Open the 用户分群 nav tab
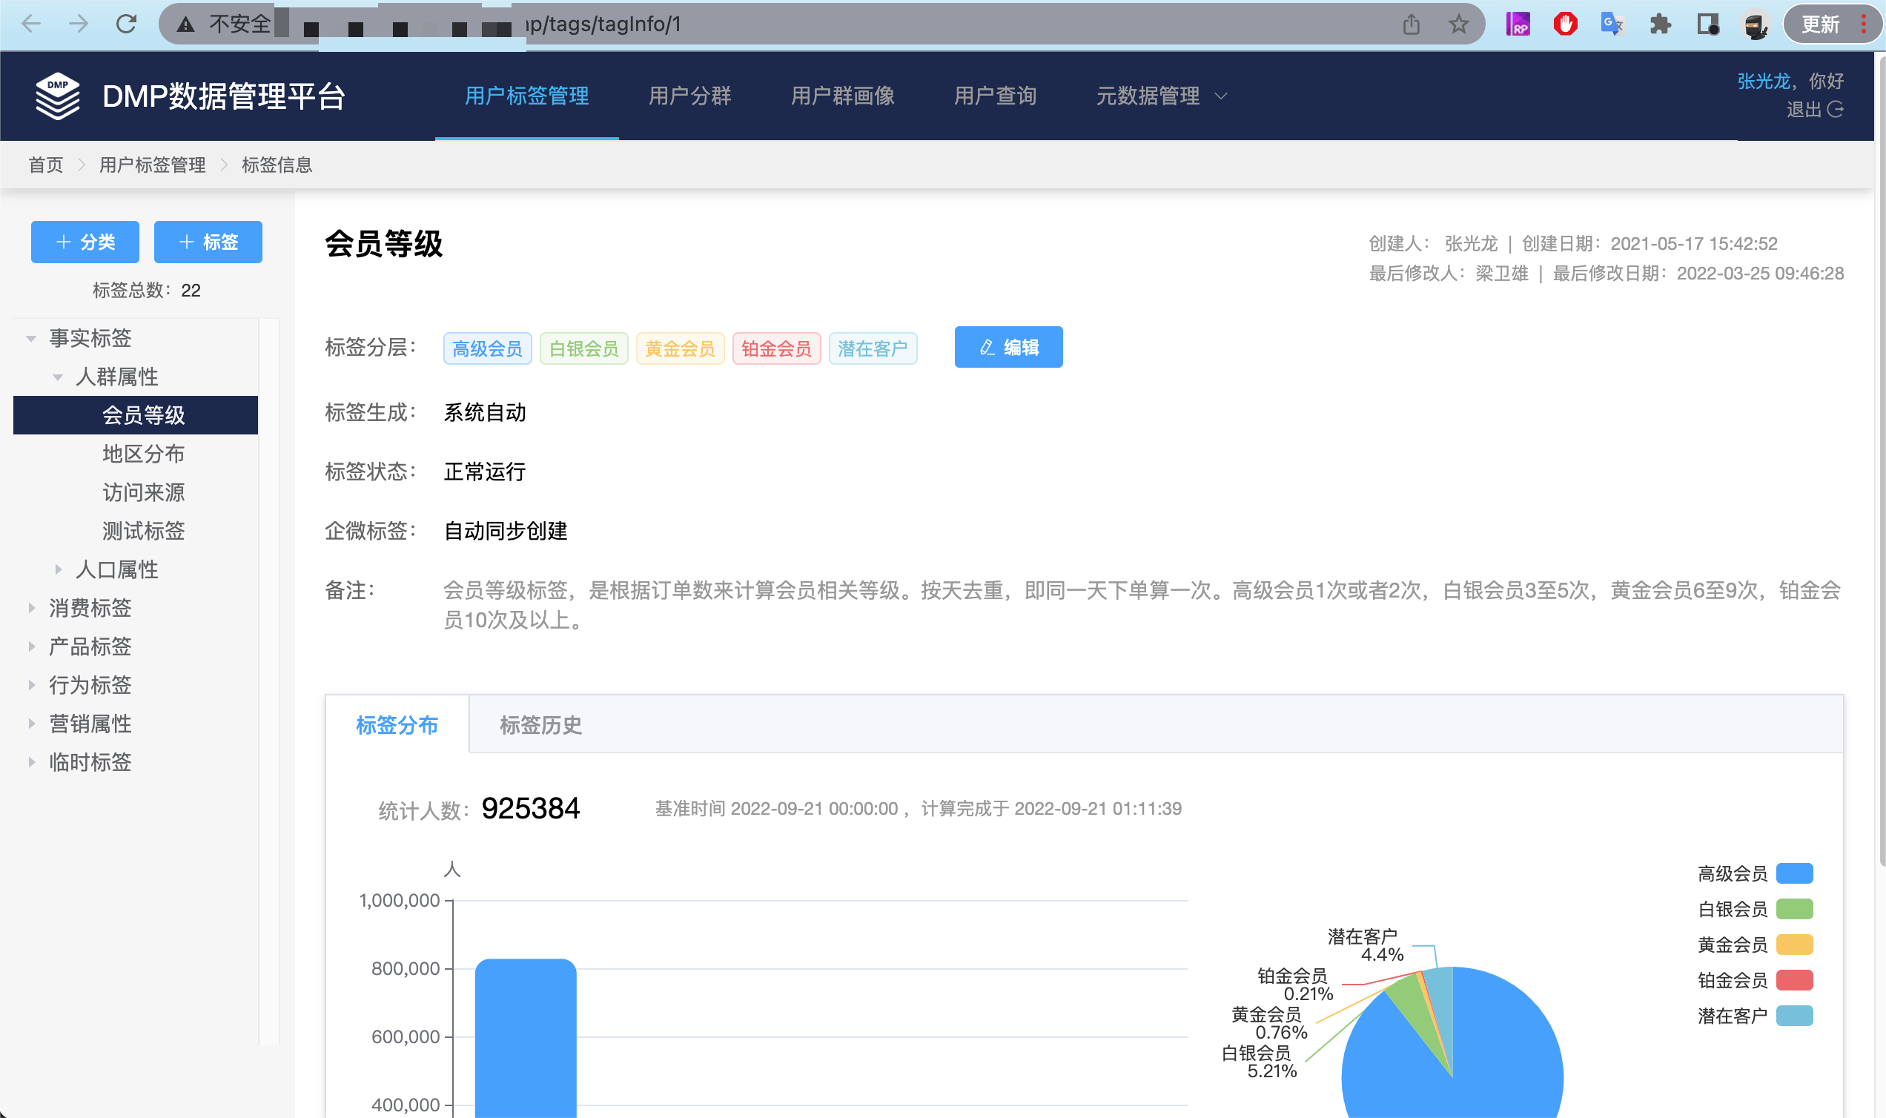Viewport: 1886px width, 1118px height. point(690,96)
